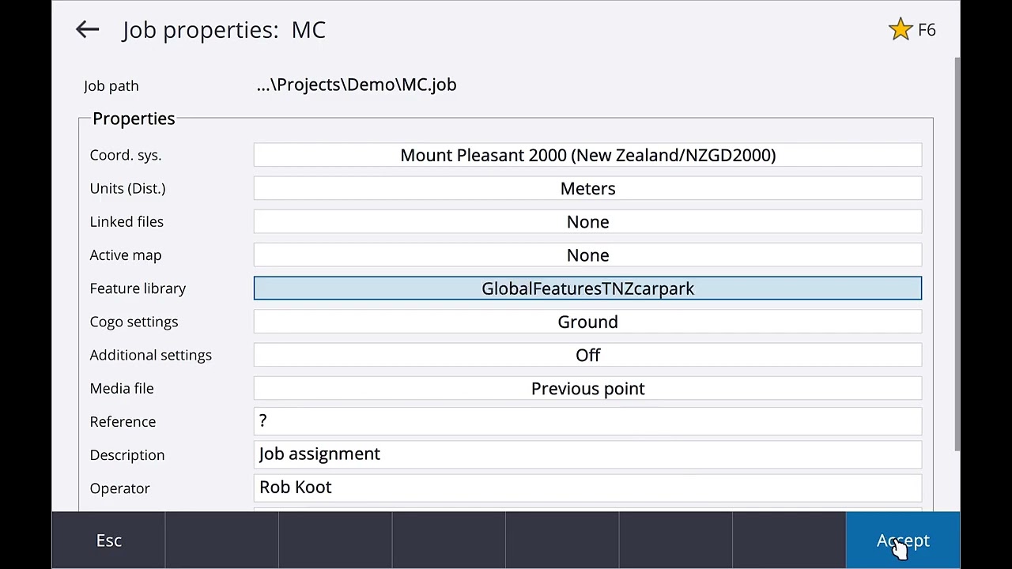Screen dimensions: 1012x569
Task: Click the Esc softkey
Action: point(108,541)
